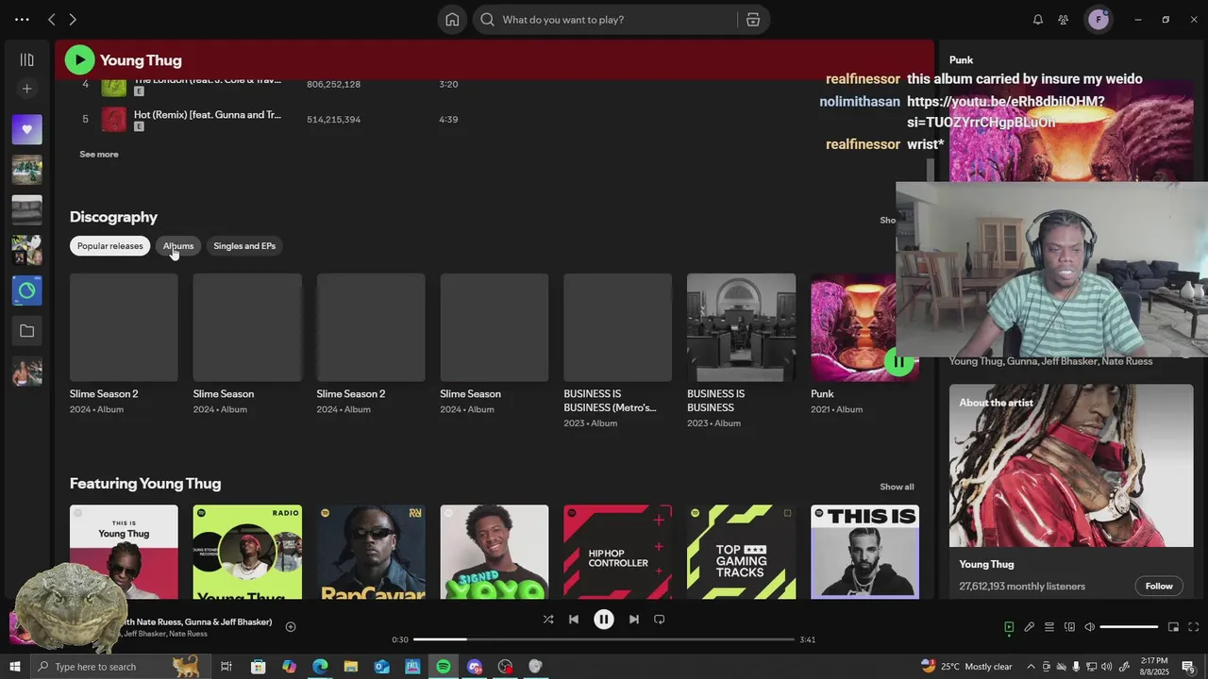Open the Signed XOXO playlist card
Viewport: 1208px width, 679px height.
pyautogui.click(x=495, y=552)
